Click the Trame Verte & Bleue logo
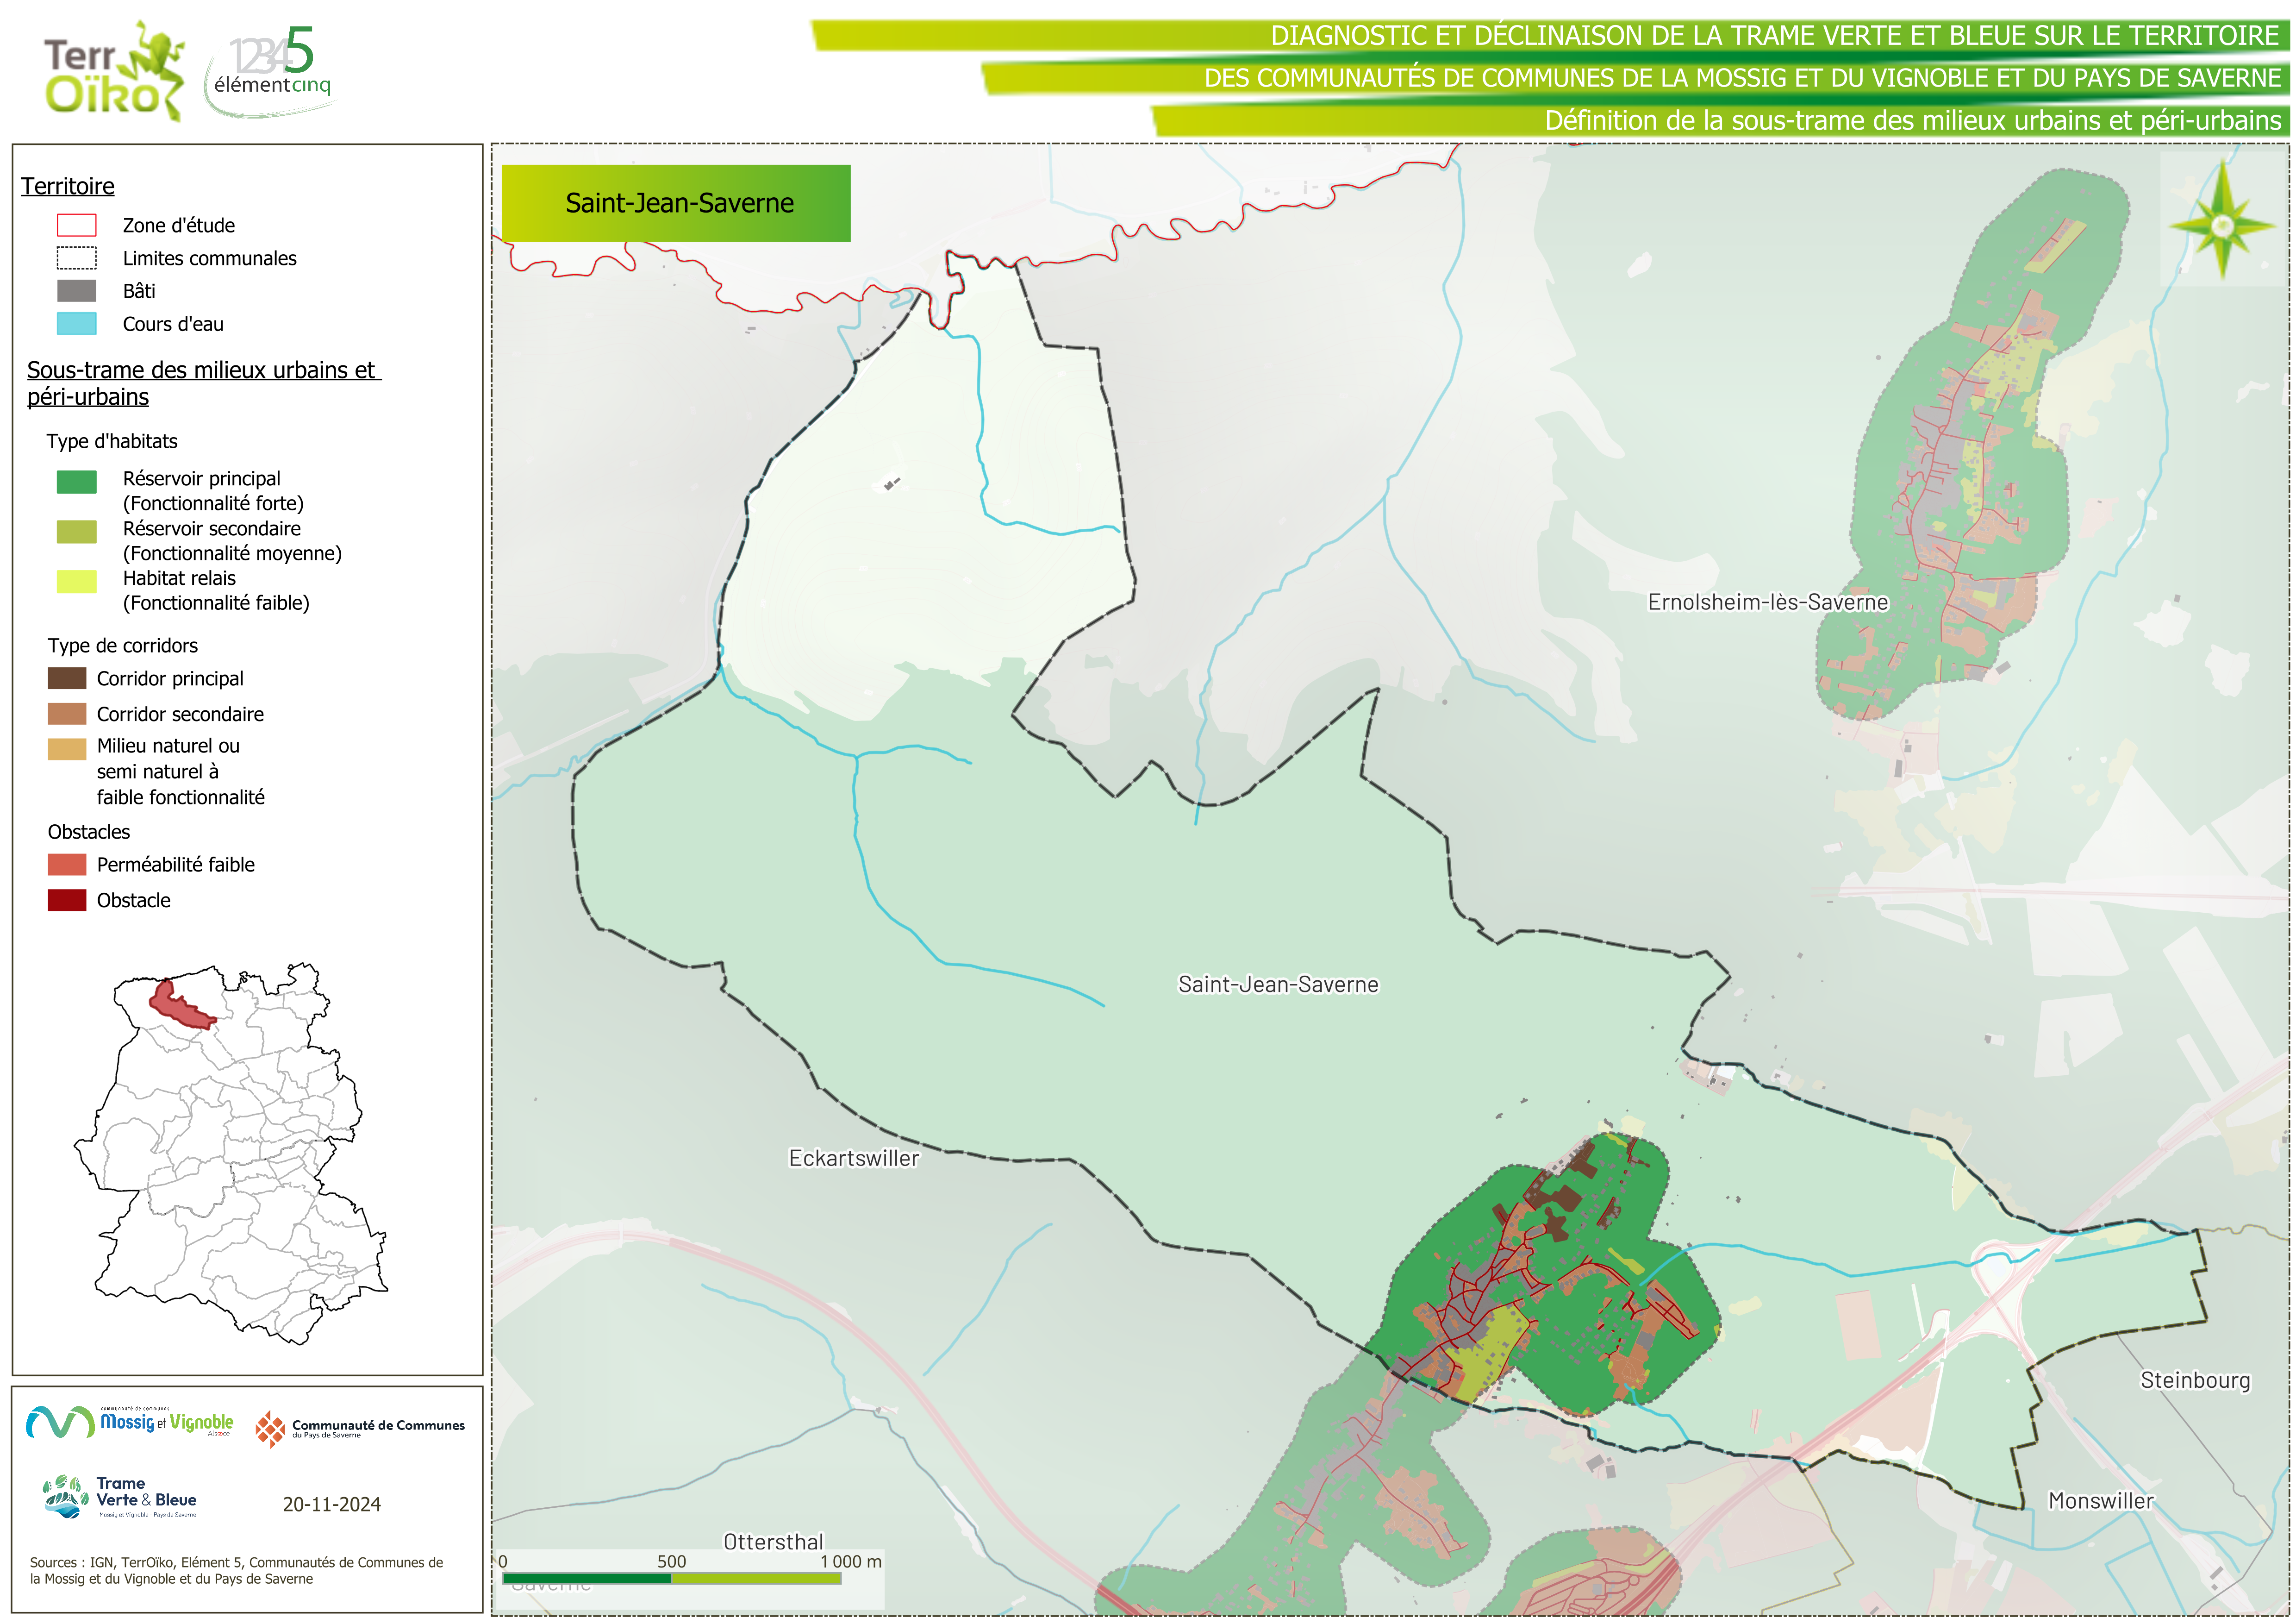This screenshot has width=2296, height=1624. click(x=120, y=1497)
